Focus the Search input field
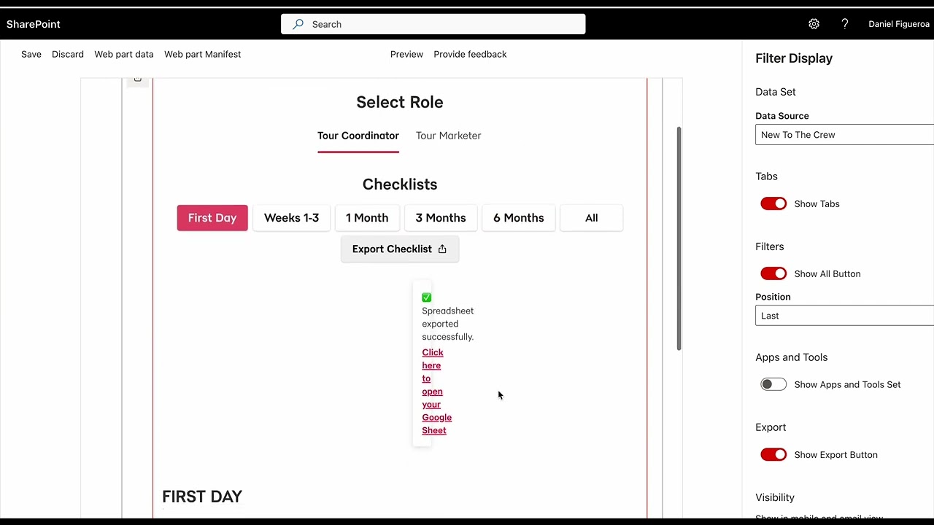Viewport: 934px width, 525px height. pyautogui.click(x=433, y=24)
